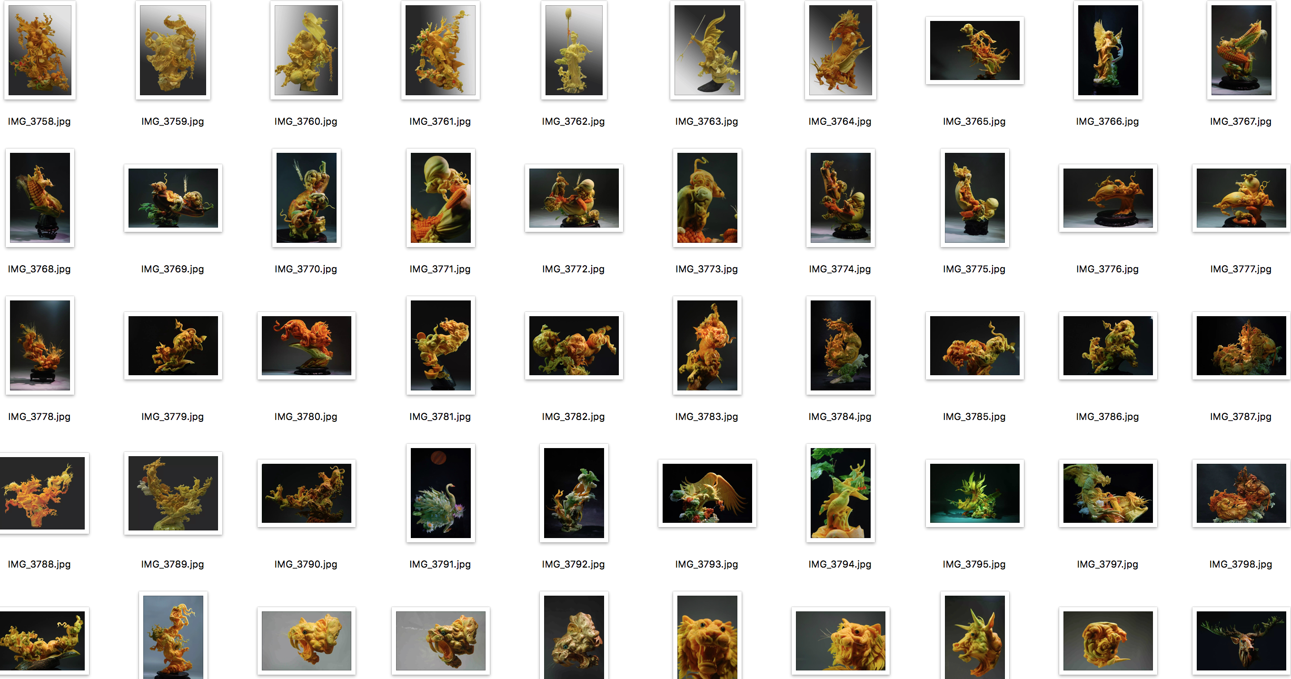Click the IMG_3769.jpg thumbnail
1291x679 pixels.
[x=173, y=198]
